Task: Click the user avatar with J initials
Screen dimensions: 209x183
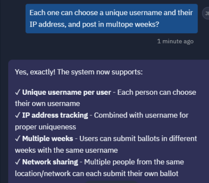Action: (x=206, y=13)
